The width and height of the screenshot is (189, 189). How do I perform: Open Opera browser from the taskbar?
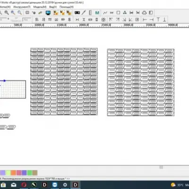pos(24,185)
